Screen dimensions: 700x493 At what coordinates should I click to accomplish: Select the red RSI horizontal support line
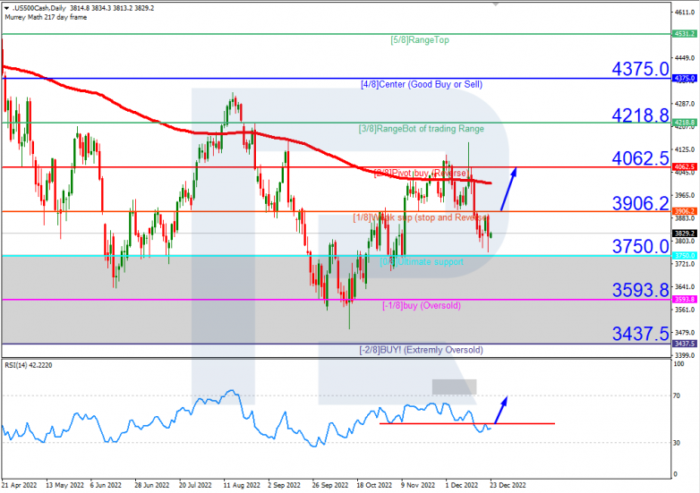[467, 423]
